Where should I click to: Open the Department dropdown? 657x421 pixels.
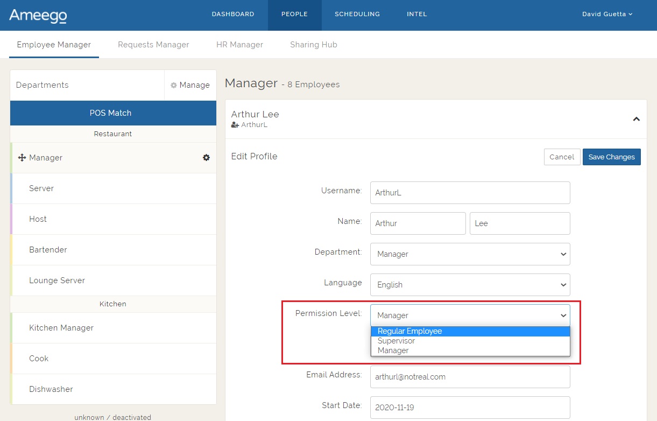[x=470, y=254]
